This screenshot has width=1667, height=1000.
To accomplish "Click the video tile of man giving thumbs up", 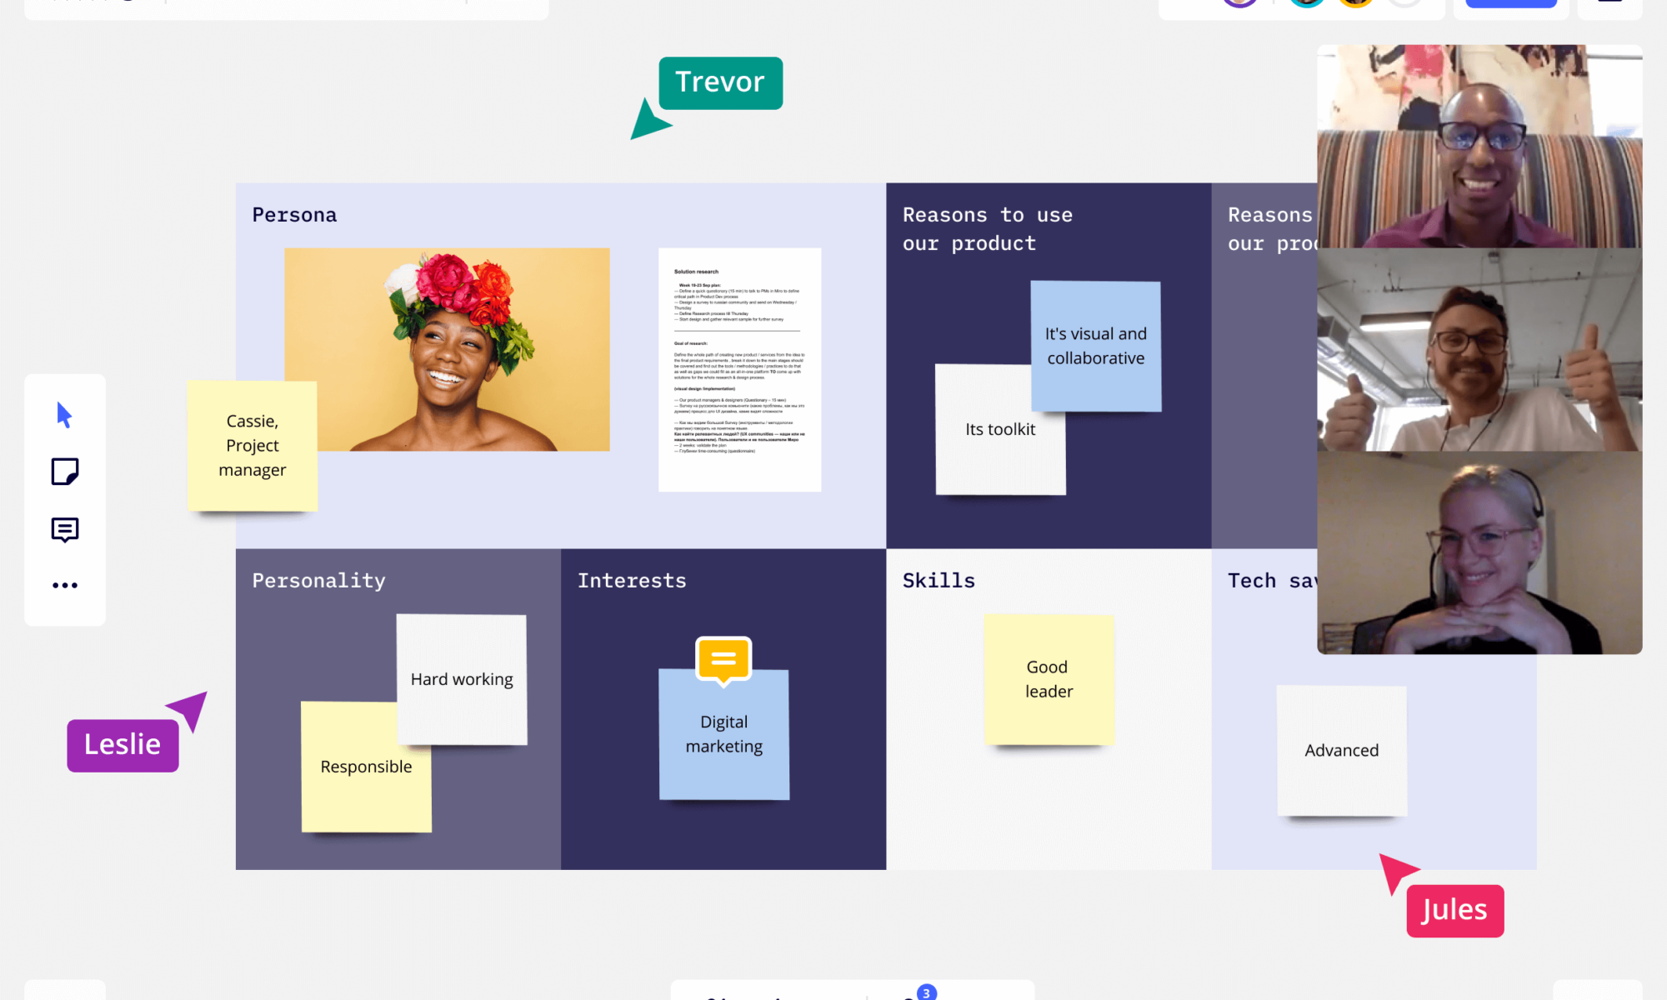I will tap(1479, 350).
